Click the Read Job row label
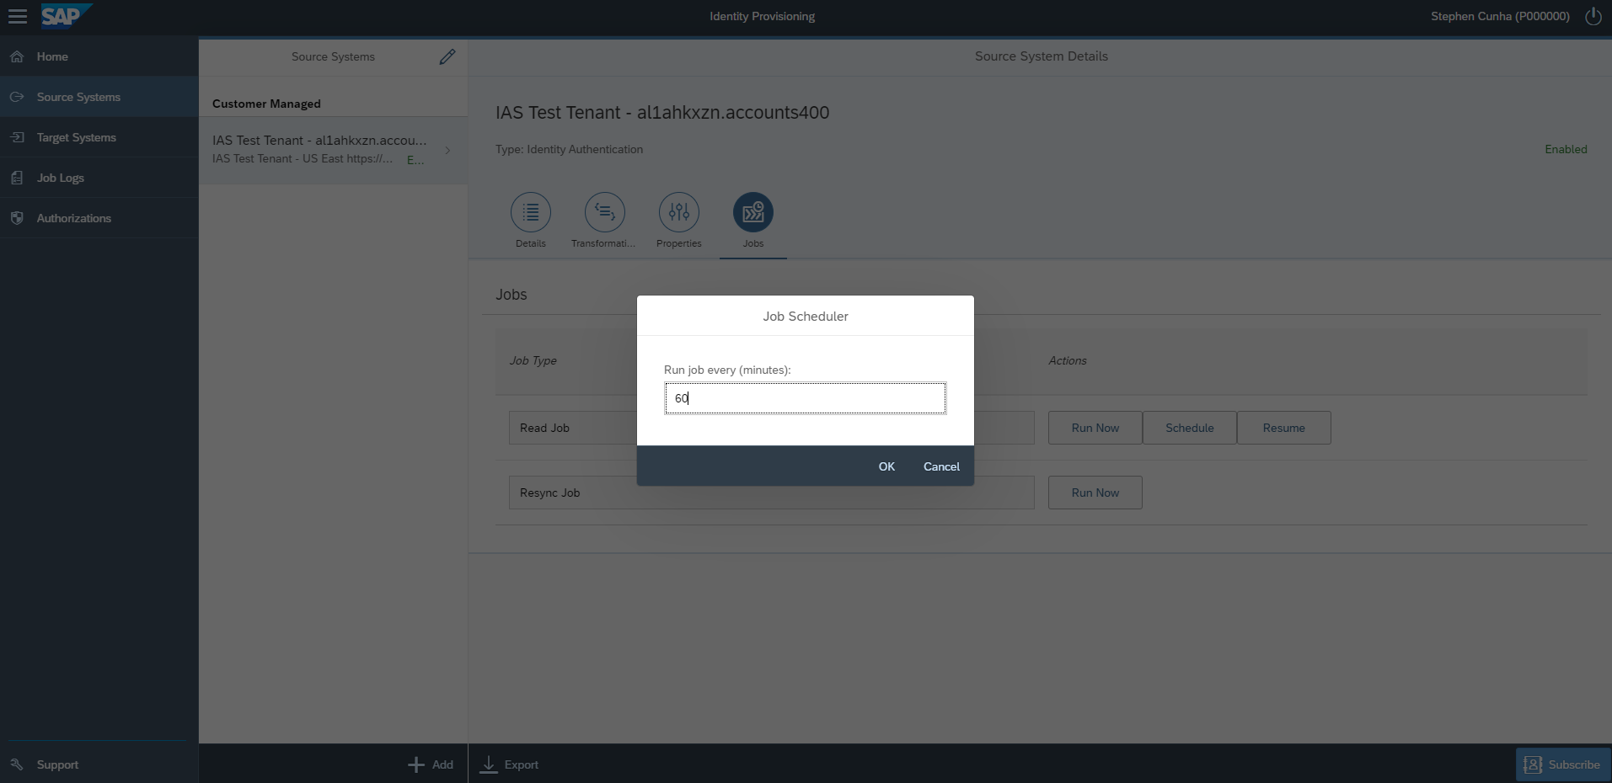This screenshot has width=1612, height=783. 544,428
